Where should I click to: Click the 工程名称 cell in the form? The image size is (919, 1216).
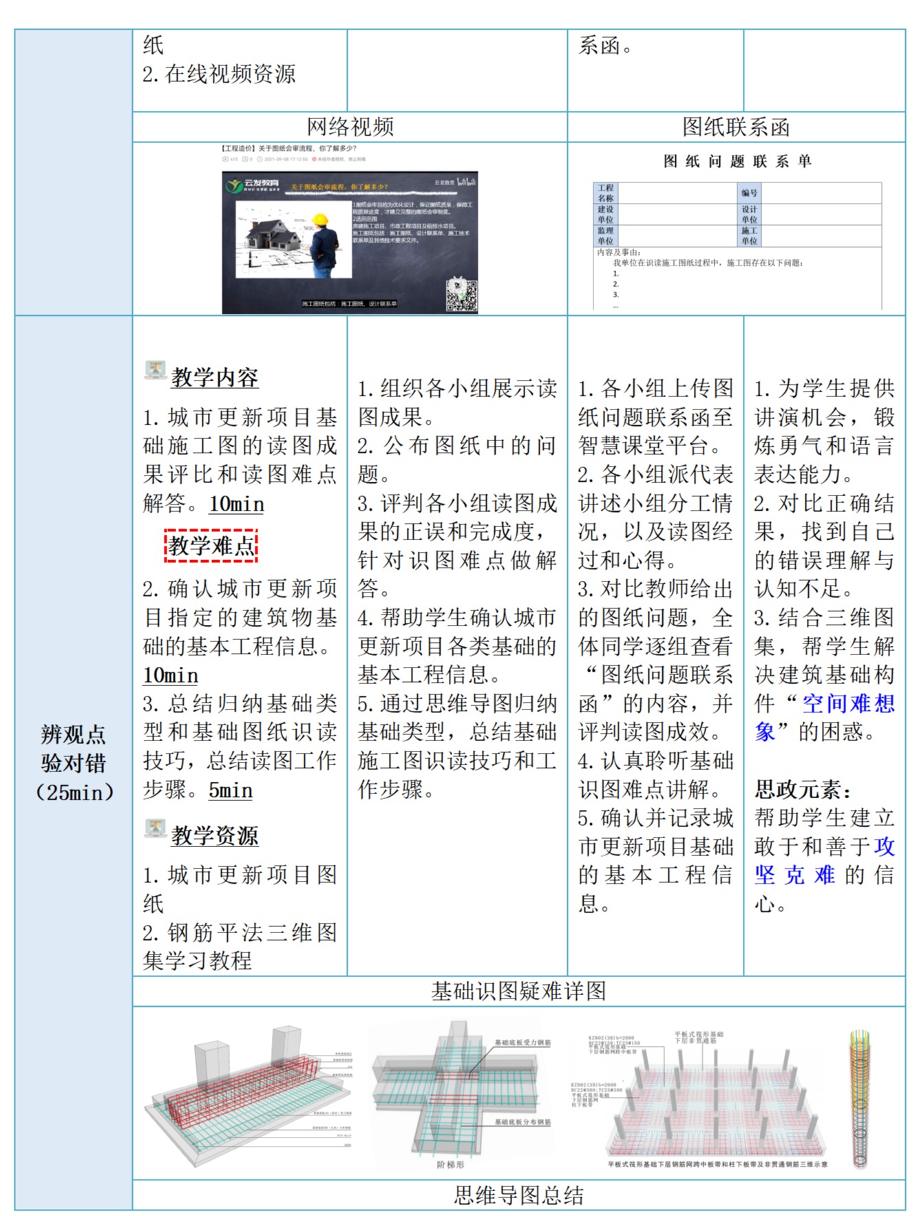tap(606, 193)
